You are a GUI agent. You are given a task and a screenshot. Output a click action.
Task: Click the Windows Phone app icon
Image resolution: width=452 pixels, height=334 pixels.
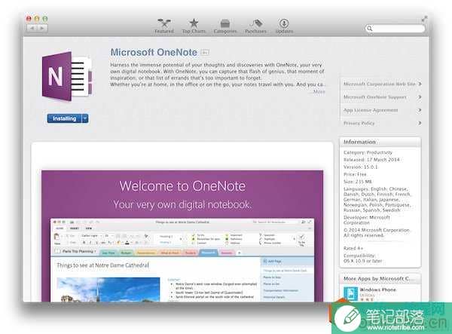coord(350,294)
